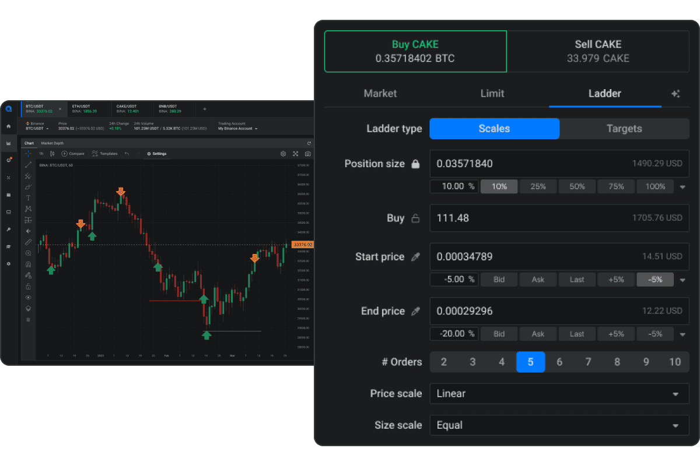Select the Text annotation tool
Viewport: 700px width, 466px height.
(x=28, y=198)
